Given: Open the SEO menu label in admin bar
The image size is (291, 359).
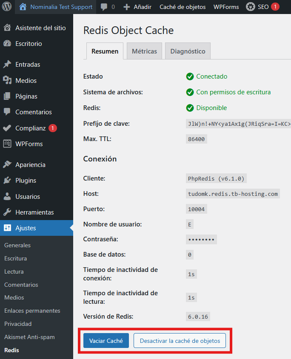Looking at the screenshot, I should pyautogui.click(x=263, y=7).
